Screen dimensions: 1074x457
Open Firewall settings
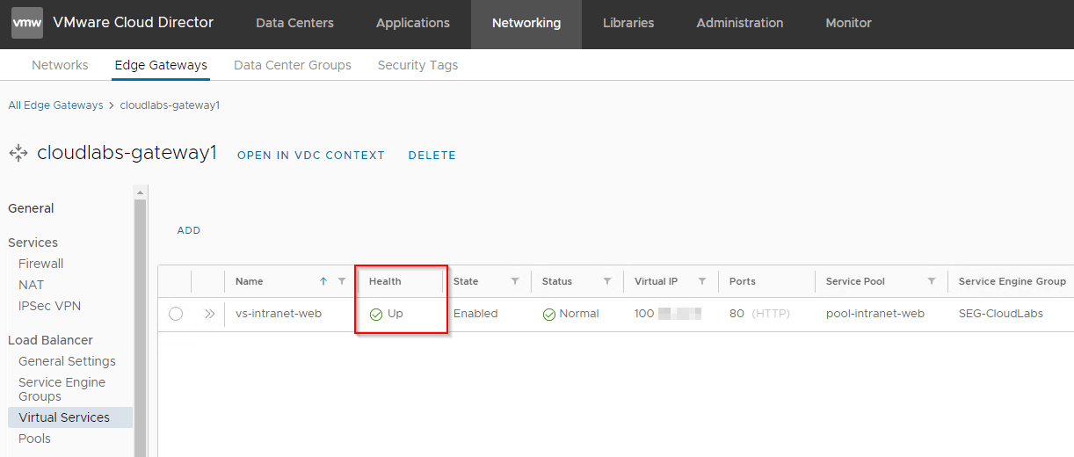[x=41, y=264]
